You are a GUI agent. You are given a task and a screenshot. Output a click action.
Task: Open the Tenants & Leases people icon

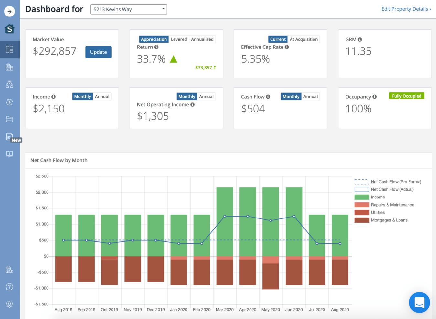coord(10,84)
